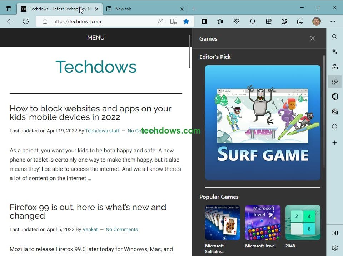This screenshot has width=343, height=256.
Task: Open Microsoft 365 from the sidebar
Action: pyautogui.click(x=334, y=96)
